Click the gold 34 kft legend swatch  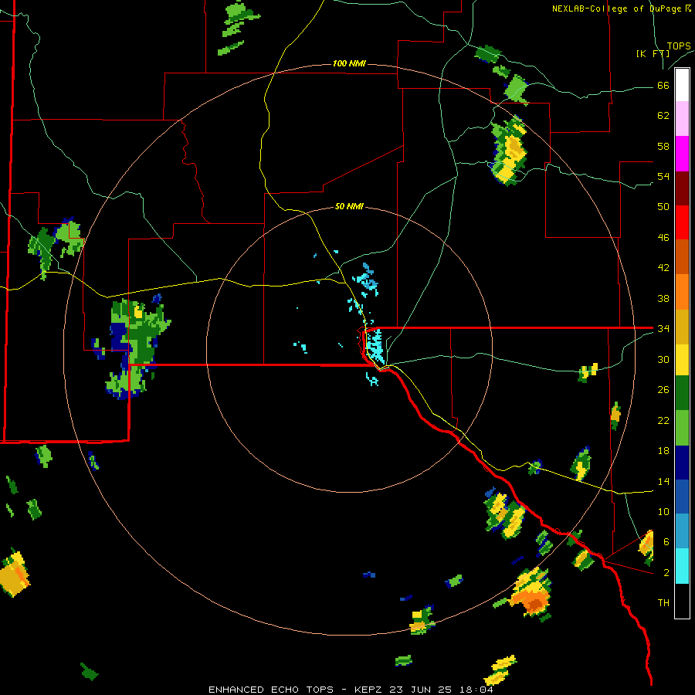click(682, 327)
